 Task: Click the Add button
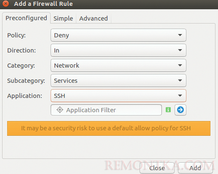click(x=195, y=168)
